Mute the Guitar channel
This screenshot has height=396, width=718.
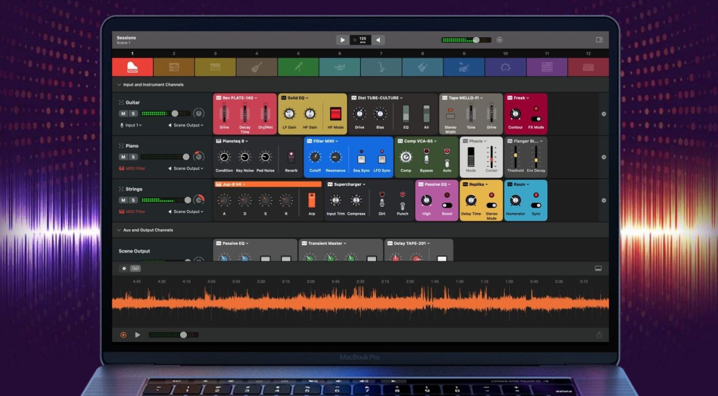pyautogui.click(x=123, y=113)
